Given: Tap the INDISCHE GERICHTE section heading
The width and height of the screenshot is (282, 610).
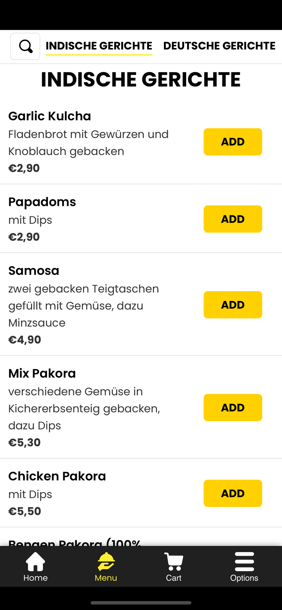Looking at the screenshot, I should click(x=141, y=79).
